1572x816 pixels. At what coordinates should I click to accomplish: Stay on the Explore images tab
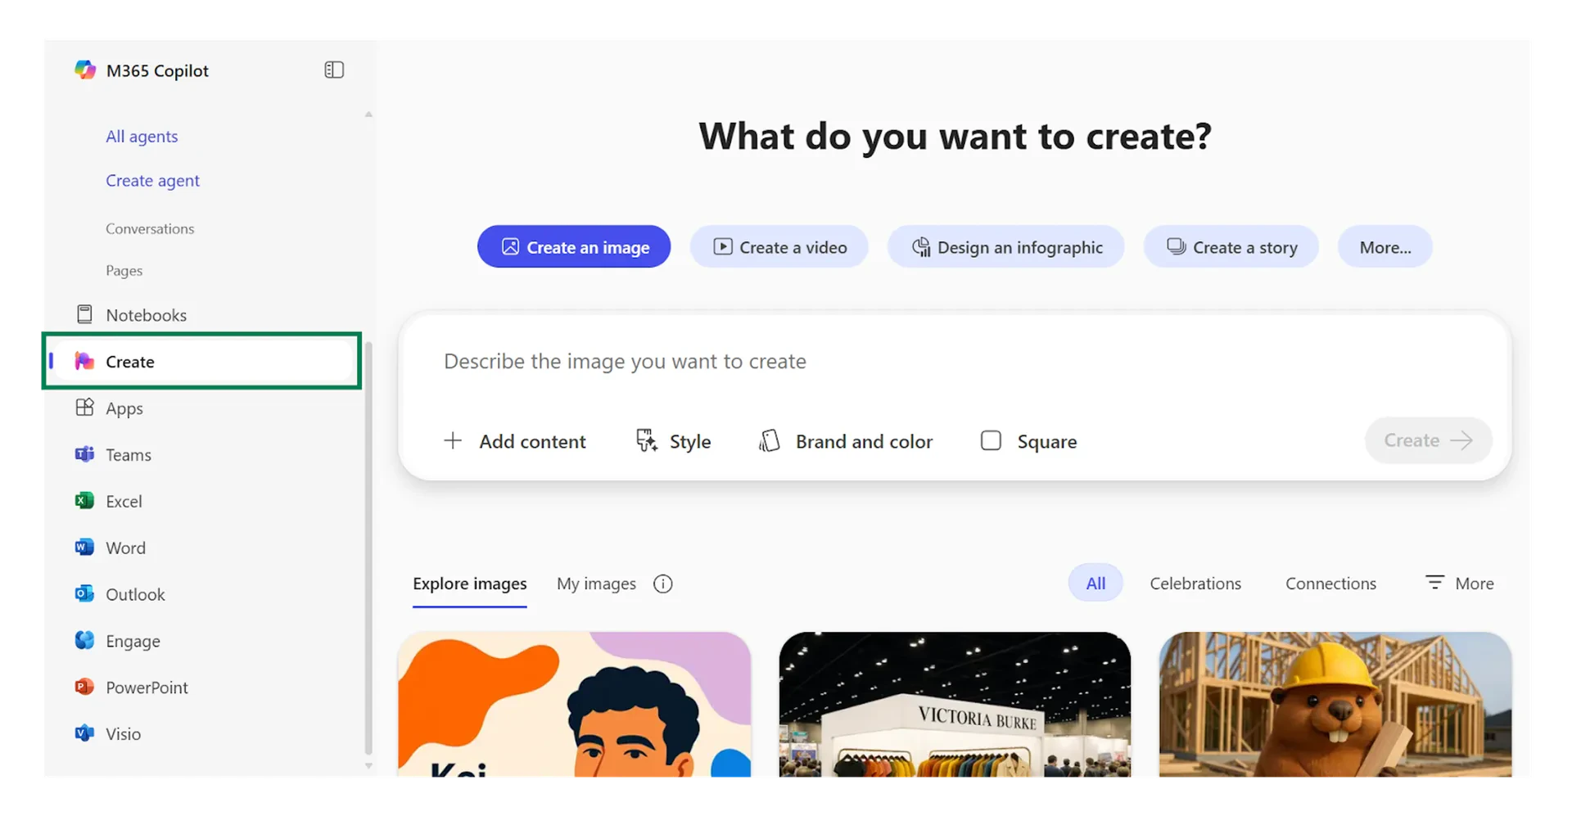(x=468, y=583)
